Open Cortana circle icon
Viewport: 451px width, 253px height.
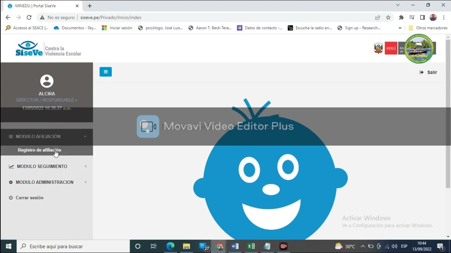click(x=138, y=246)
